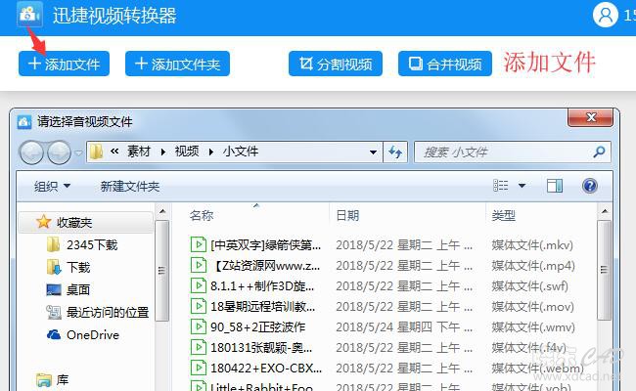Click the media icon of the .swf file
The image size is (636, 391).
(x=199, y=285)
